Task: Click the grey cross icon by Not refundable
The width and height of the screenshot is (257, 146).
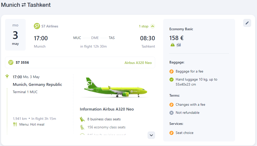Action: click(172, 113)
